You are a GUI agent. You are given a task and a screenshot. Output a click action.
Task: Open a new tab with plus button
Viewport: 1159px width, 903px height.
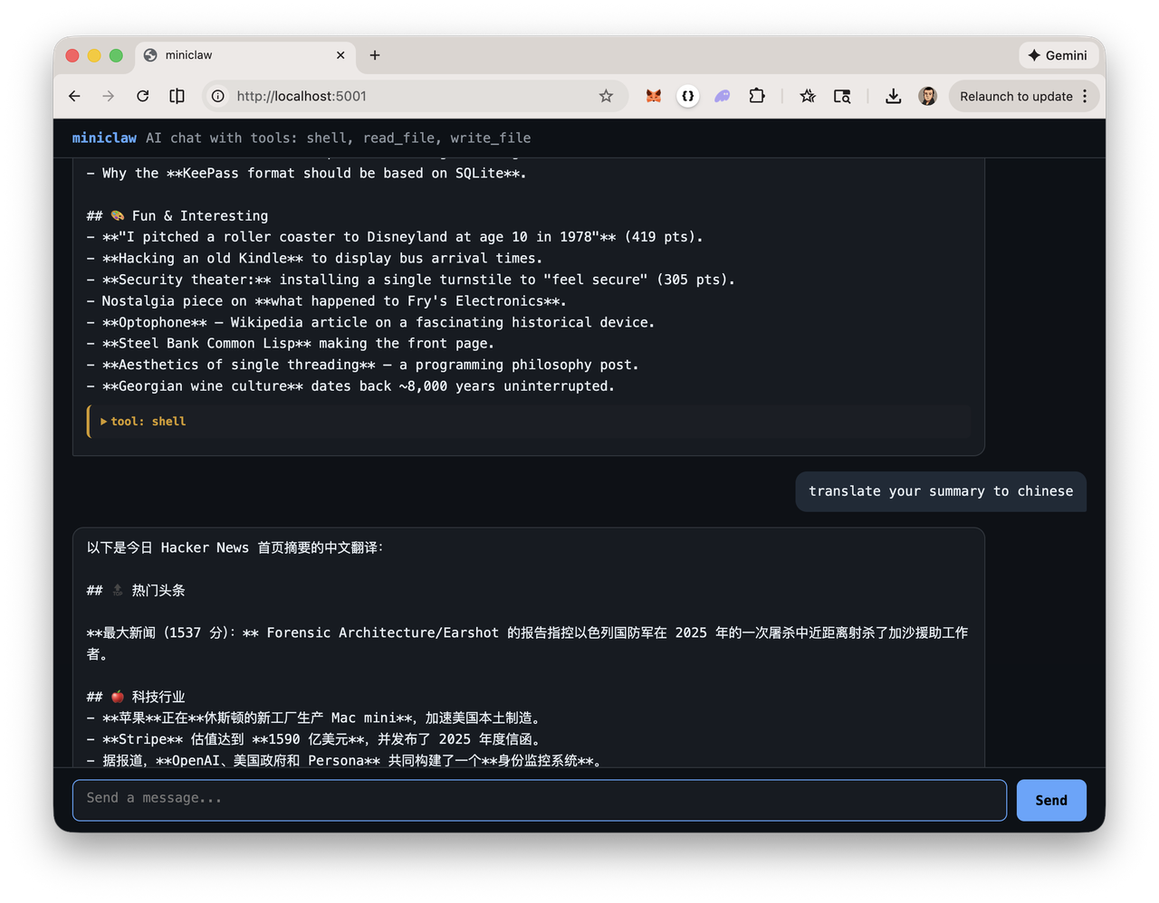(x=375, y=55)
